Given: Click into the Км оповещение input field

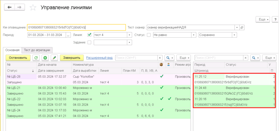Looking at the screenshot, I should coord(76,28).
